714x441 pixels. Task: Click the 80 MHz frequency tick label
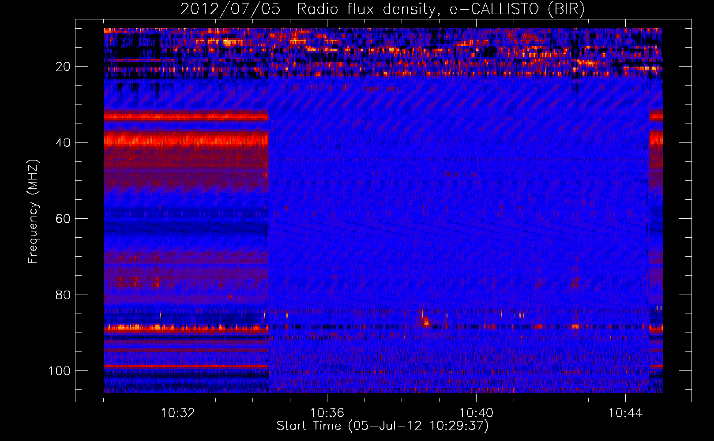pos(63,295)
